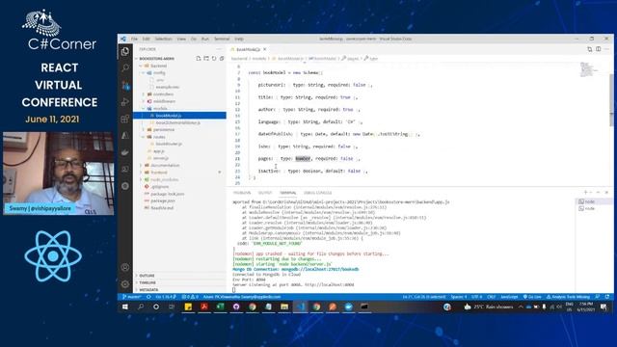Open File Explorer from the taskbar
Image resolution: width=617 pixels, height=347 pixels.
(284, 307)
